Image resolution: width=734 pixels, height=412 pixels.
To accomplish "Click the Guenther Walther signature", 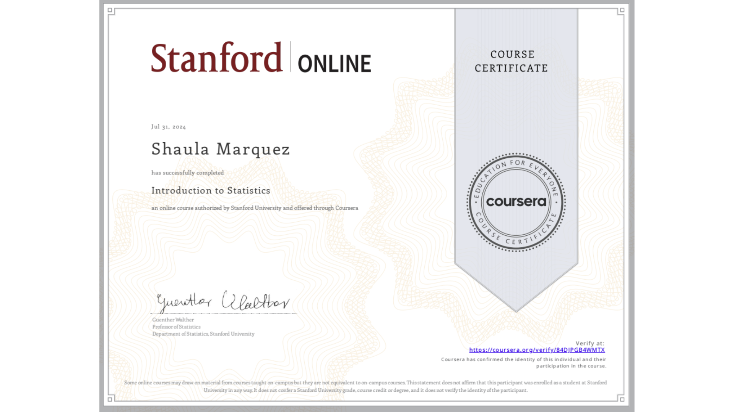I will (223, 301).
